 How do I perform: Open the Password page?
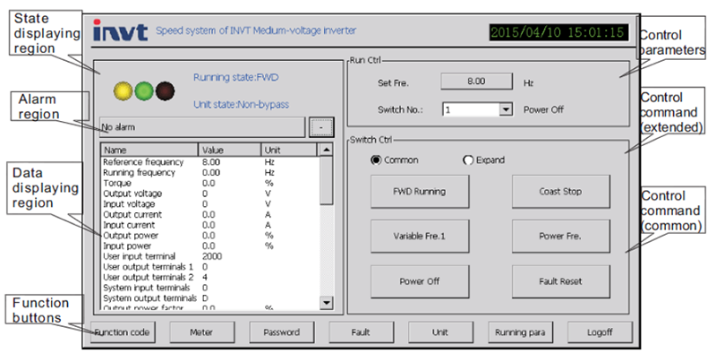(x=282, y=332)
